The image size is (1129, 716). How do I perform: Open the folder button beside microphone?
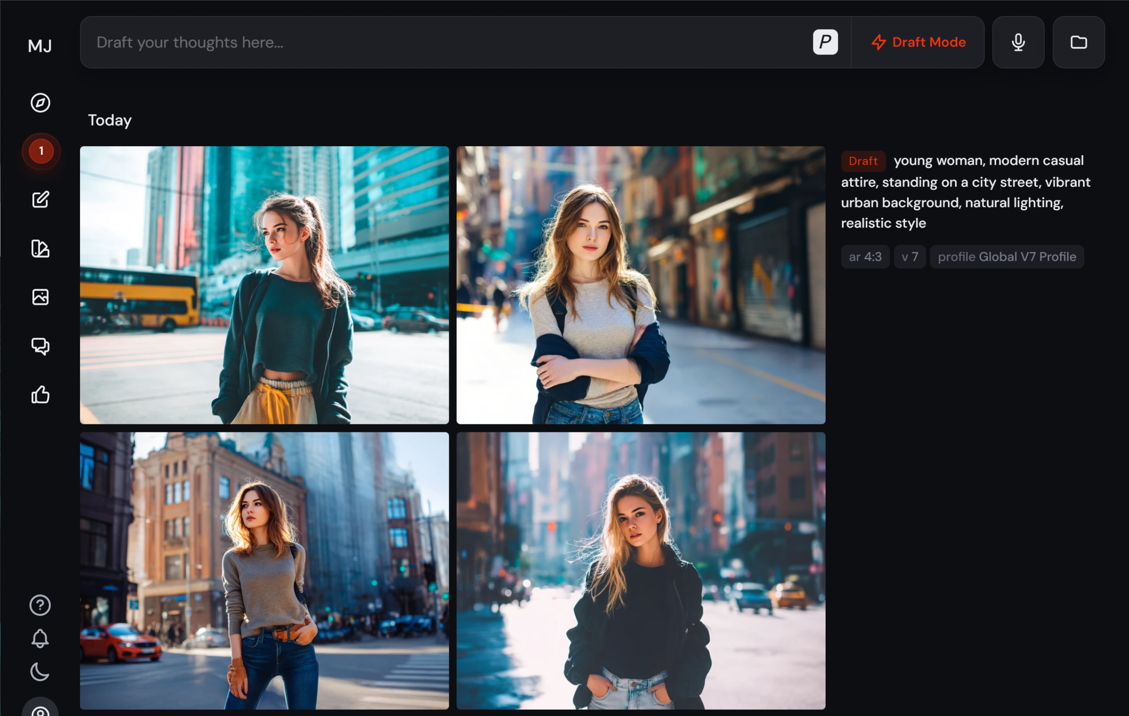1078,42
